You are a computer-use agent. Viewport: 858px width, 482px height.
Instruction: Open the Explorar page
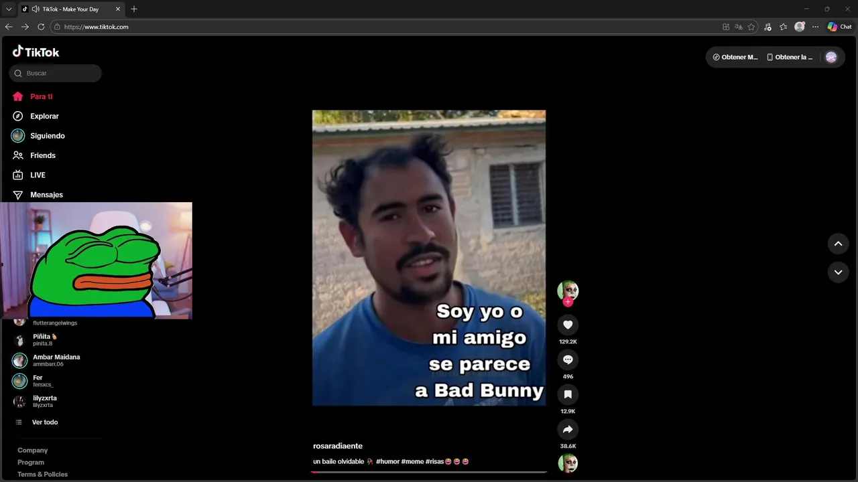44,116
